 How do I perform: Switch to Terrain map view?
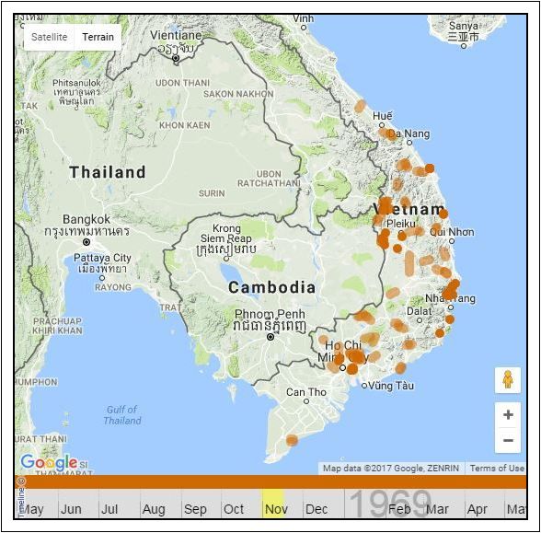[x=98, y=37]
